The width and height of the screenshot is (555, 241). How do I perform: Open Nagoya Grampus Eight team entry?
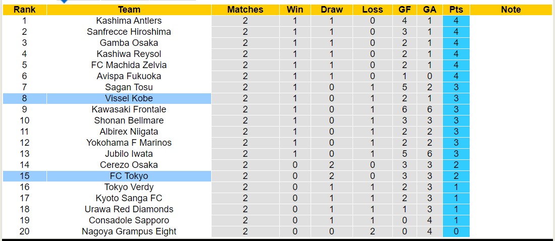click(x=129, y=231)
